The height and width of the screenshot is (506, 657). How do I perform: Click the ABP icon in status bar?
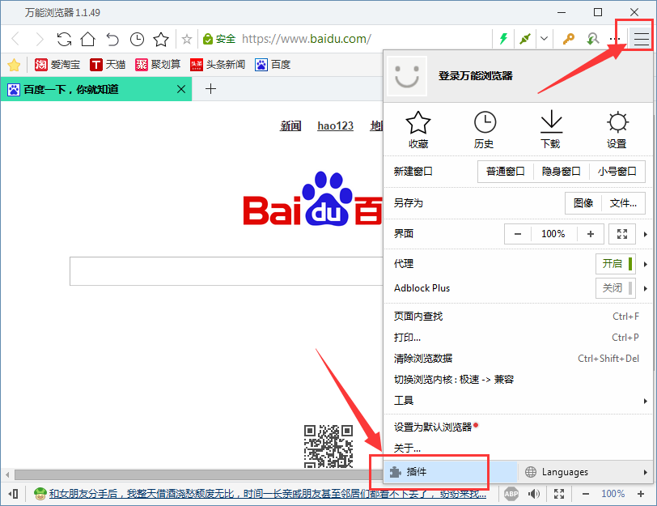[x=511, y=494]
